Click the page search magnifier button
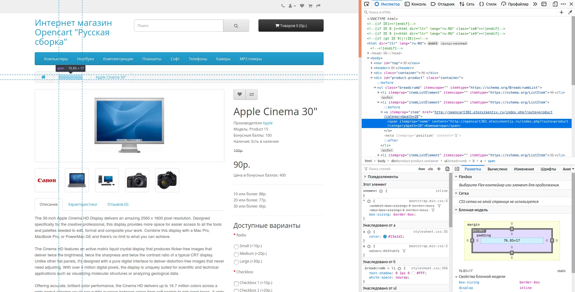 (236, 25)
